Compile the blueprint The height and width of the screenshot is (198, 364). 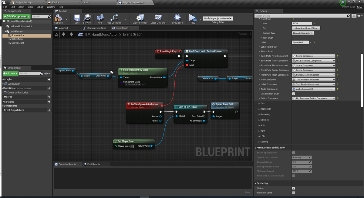coord(59,19)
